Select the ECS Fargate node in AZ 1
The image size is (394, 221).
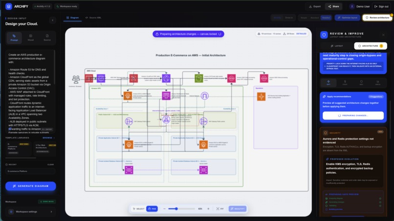point(129,144)
